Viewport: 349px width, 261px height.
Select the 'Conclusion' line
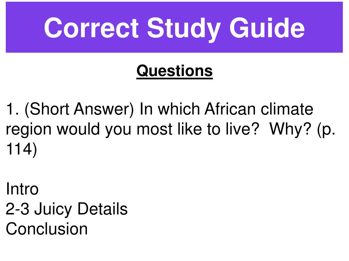[47, 229]
